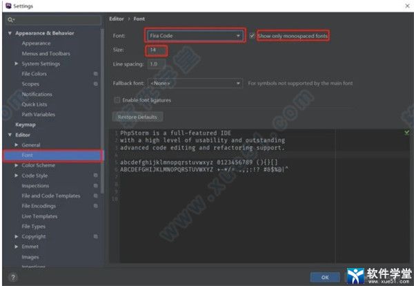Expand the System Settings node
414x286 pixels.
(17, 64)
